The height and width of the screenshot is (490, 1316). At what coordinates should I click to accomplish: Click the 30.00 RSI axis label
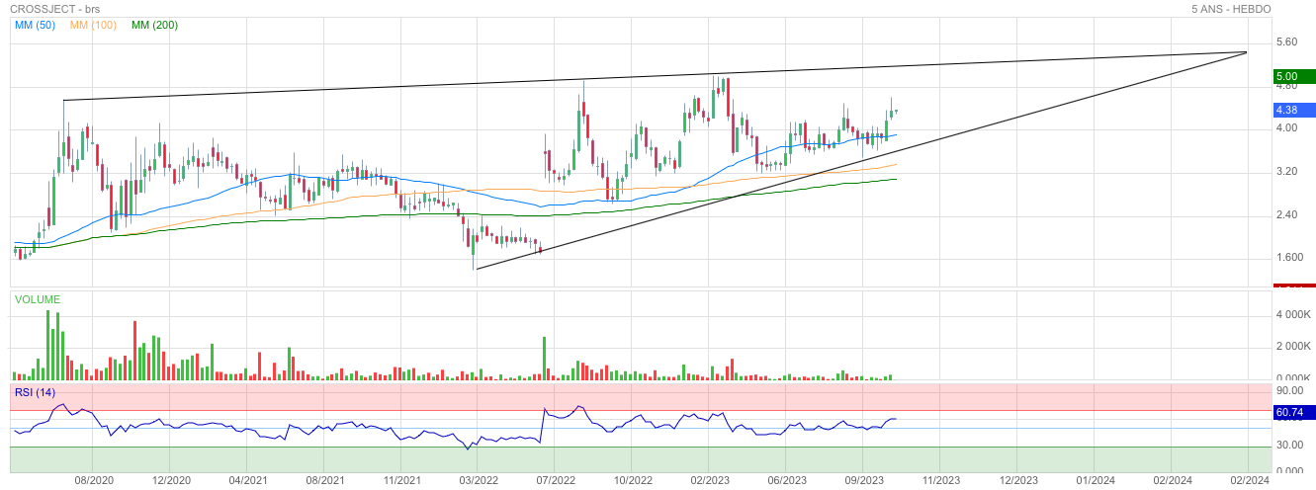point(1289,446)
